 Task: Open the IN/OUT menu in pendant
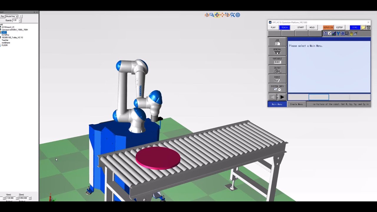(277, 70)
